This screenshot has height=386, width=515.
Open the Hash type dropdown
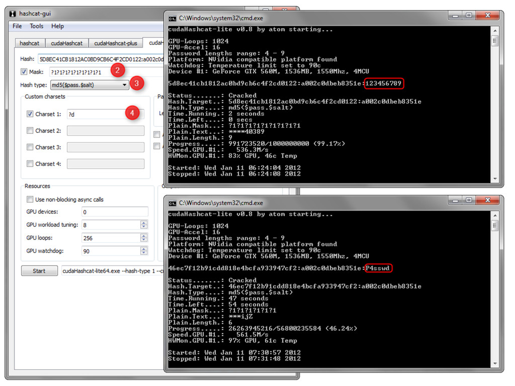click(x=90, y=85)
